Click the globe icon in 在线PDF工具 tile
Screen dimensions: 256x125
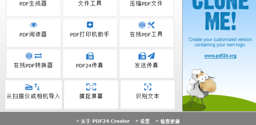(x=142, y=25)
